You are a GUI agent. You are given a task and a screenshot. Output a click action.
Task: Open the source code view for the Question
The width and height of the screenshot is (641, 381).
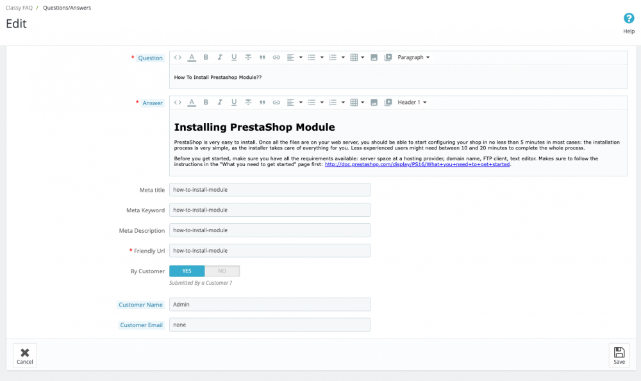click(178, 57)
